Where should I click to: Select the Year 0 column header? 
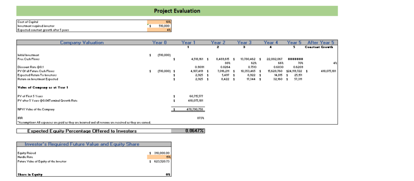[x=159, y=42]
